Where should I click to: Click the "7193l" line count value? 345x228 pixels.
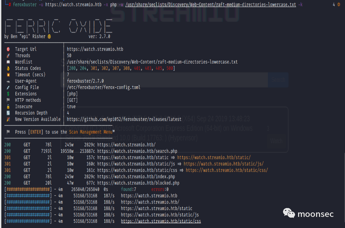point(46,151)
